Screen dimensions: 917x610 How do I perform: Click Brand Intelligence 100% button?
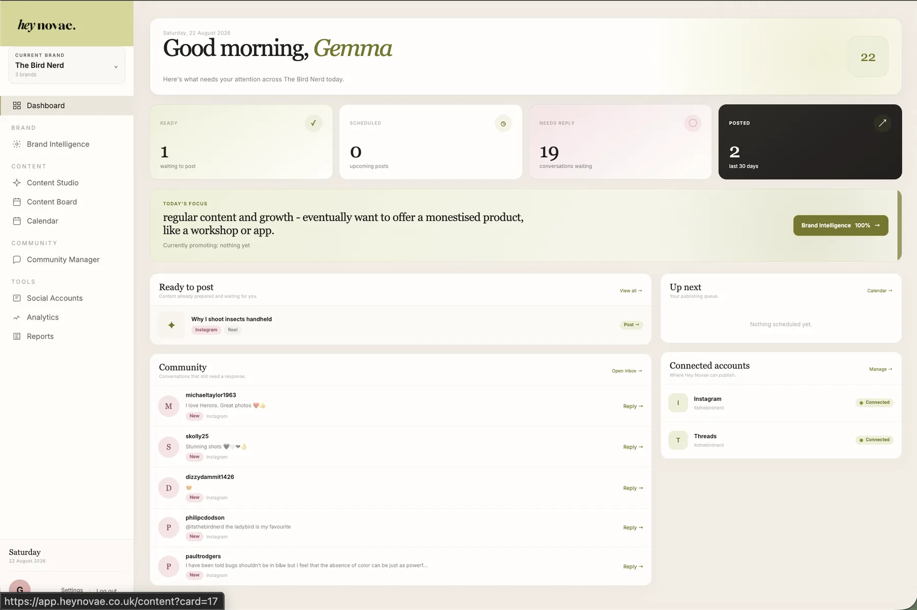click(x=841, y=225)
